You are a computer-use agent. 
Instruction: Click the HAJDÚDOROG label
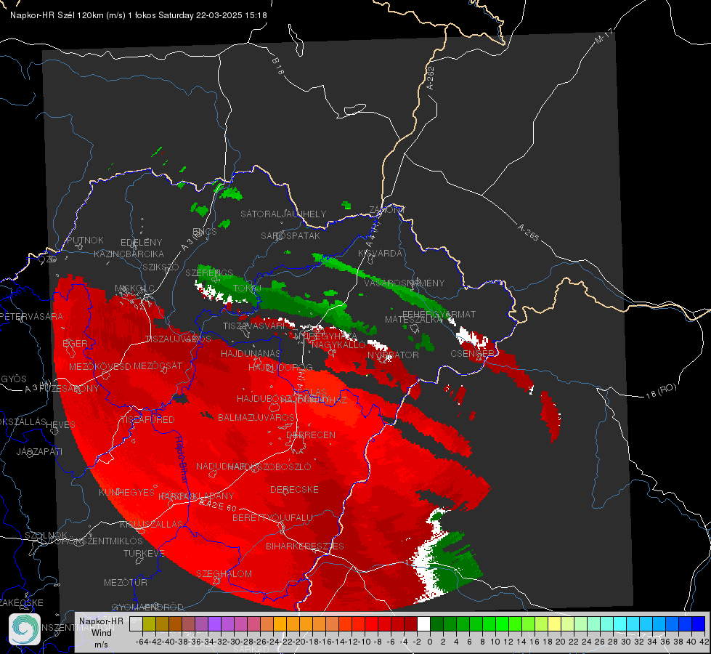pos(280,367)
